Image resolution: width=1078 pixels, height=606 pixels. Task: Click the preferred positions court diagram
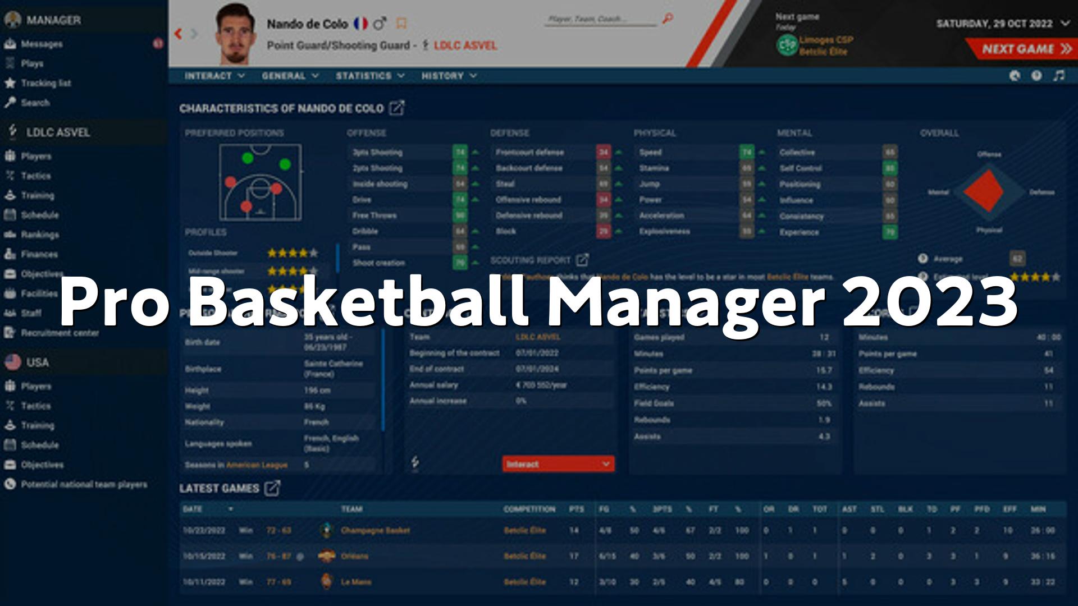click(x=261, y=182)
